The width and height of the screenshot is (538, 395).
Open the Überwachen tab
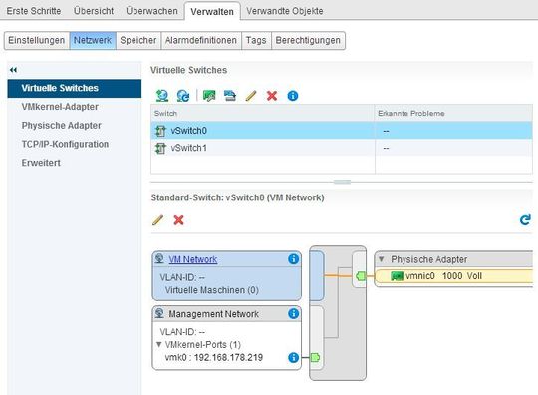151,11
